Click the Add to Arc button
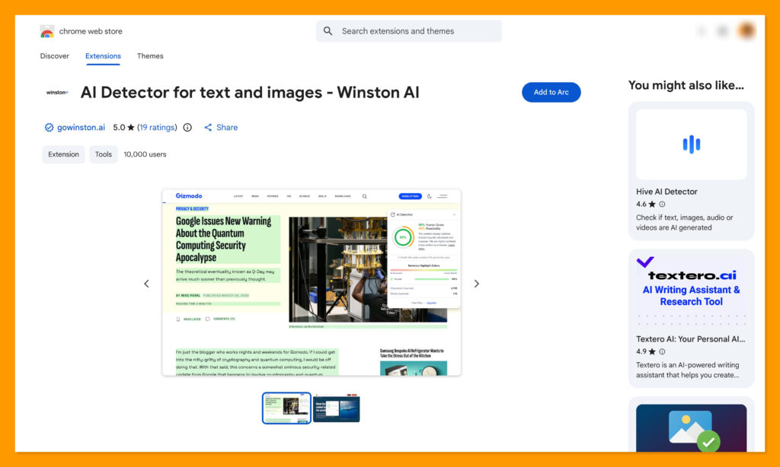780x467 pixels. pos(551,92)
